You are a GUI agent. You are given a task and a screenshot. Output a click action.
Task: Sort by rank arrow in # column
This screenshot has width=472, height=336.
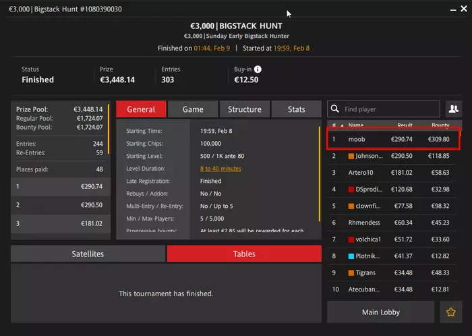click(x=342, y=125)
